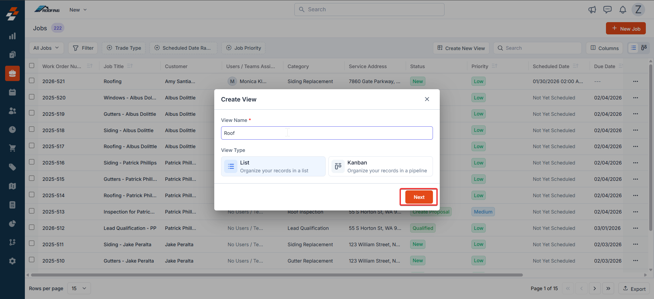Screen dimensions: 654x299
Task: Expand the New dropdown in header
Action: (78, 10)
